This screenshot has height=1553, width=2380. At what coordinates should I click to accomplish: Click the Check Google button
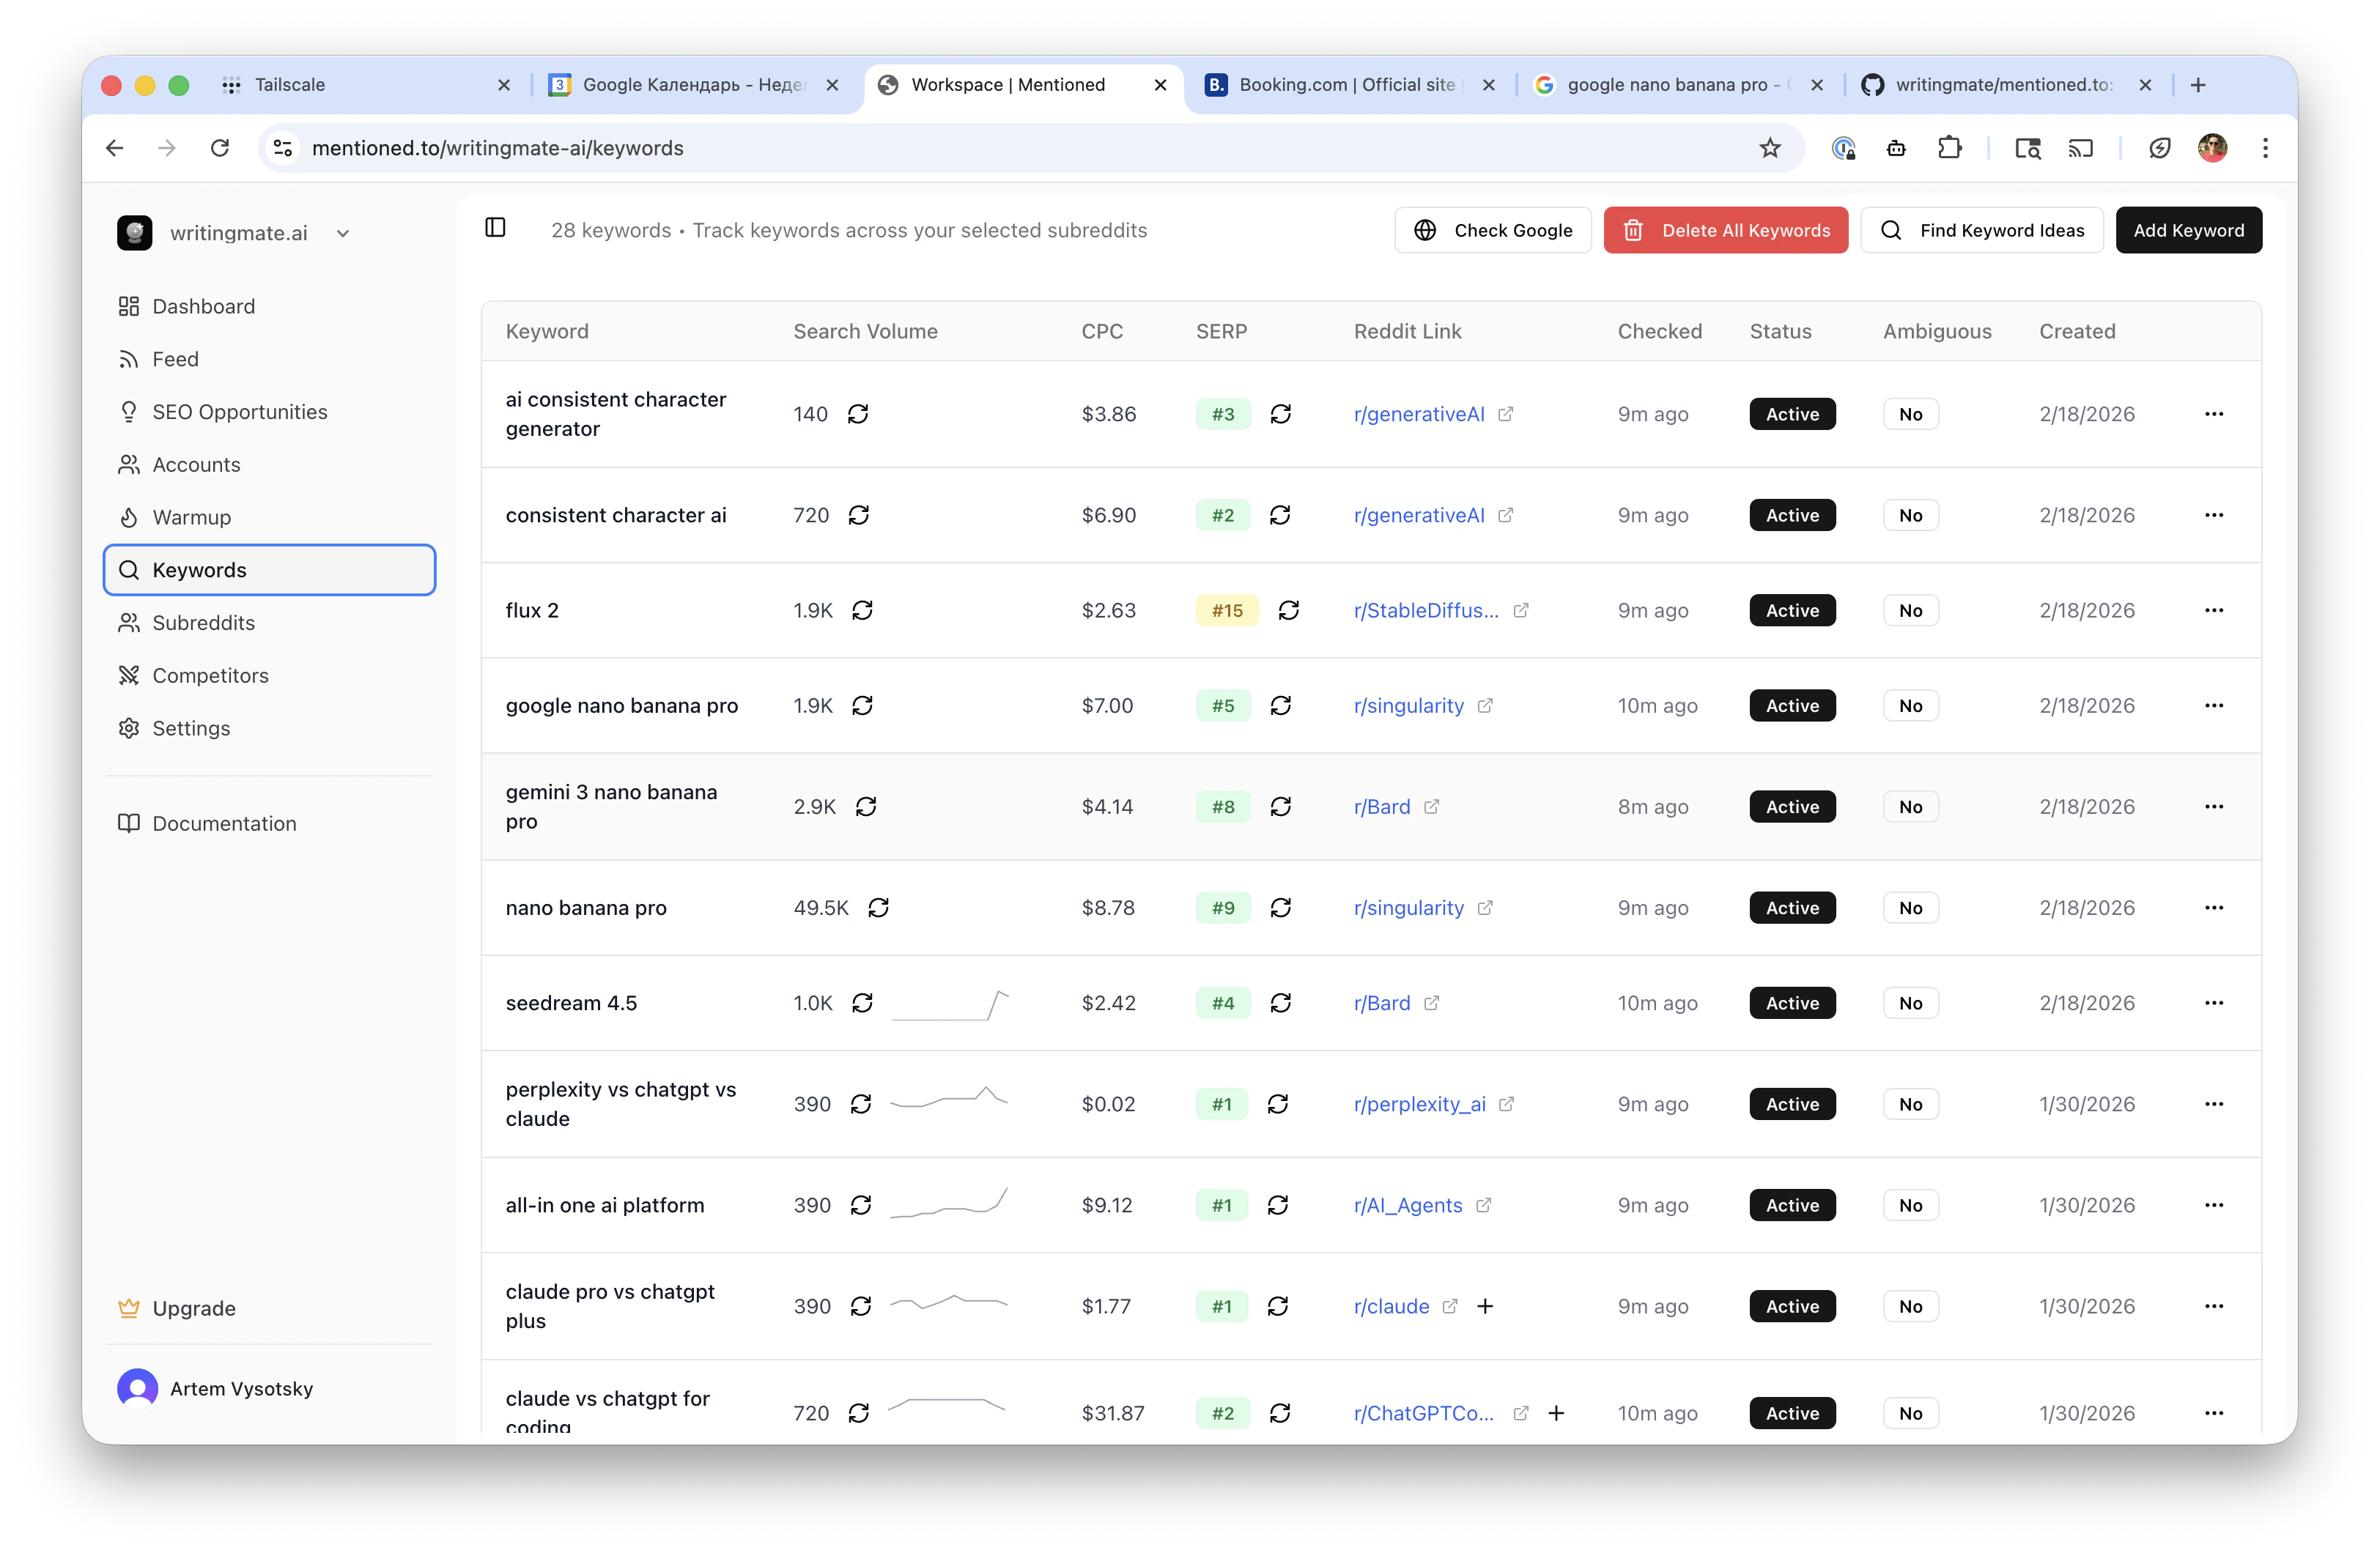tap(1493, 230)
